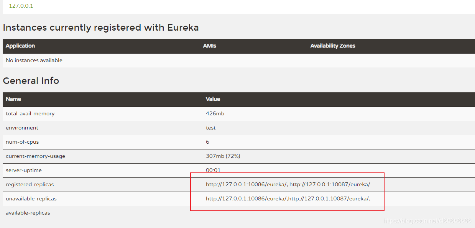Select the total-avail-memory row label
This screenshot has width=475, height=228.
pos(30,113)
